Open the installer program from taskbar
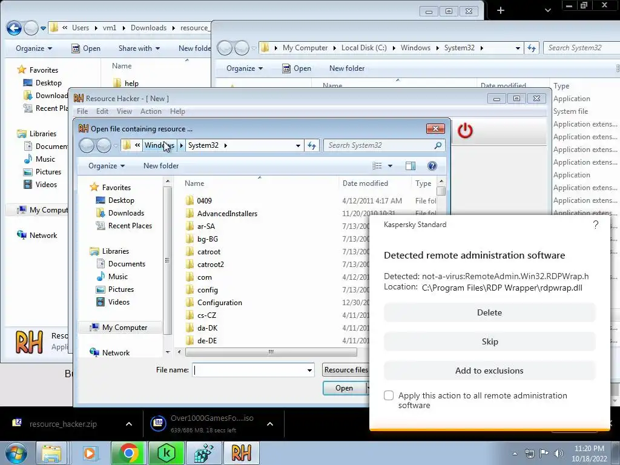 tap(204, 453)
